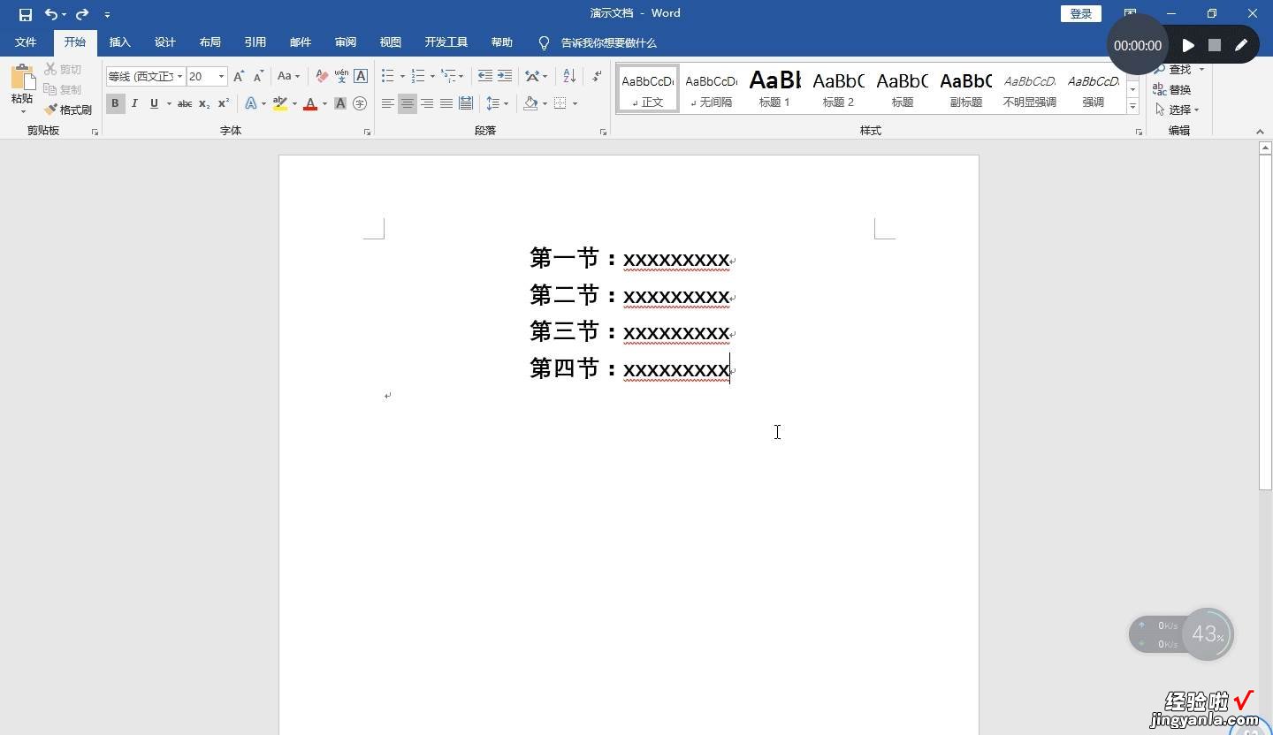The height and width of the screenshot is (735, 1273).
Task: Open the Phonetic Guide (wén) tool
Action: click(x=341, y=77)
